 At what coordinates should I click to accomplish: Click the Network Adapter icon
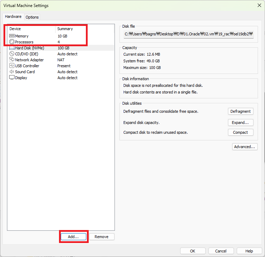(12, 60)
